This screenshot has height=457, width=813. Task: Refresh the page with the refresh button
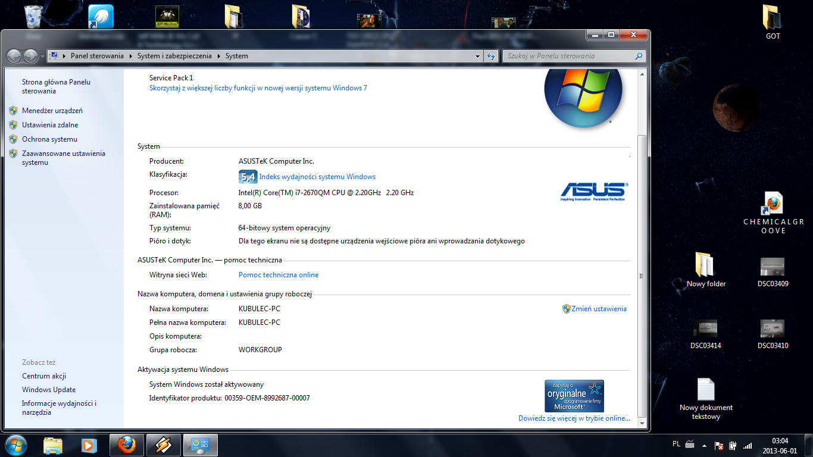[x=491, y=56]
